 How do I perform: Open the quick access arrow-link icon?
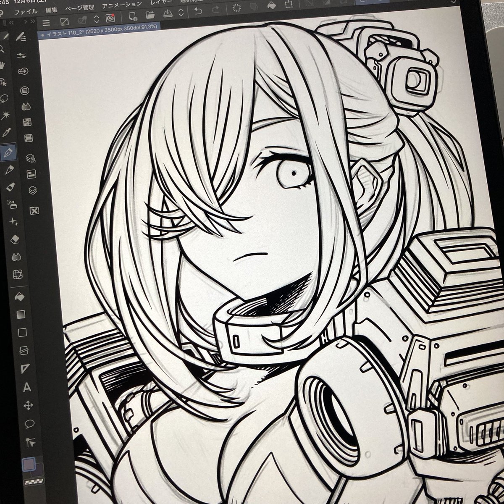pos(23,71)
